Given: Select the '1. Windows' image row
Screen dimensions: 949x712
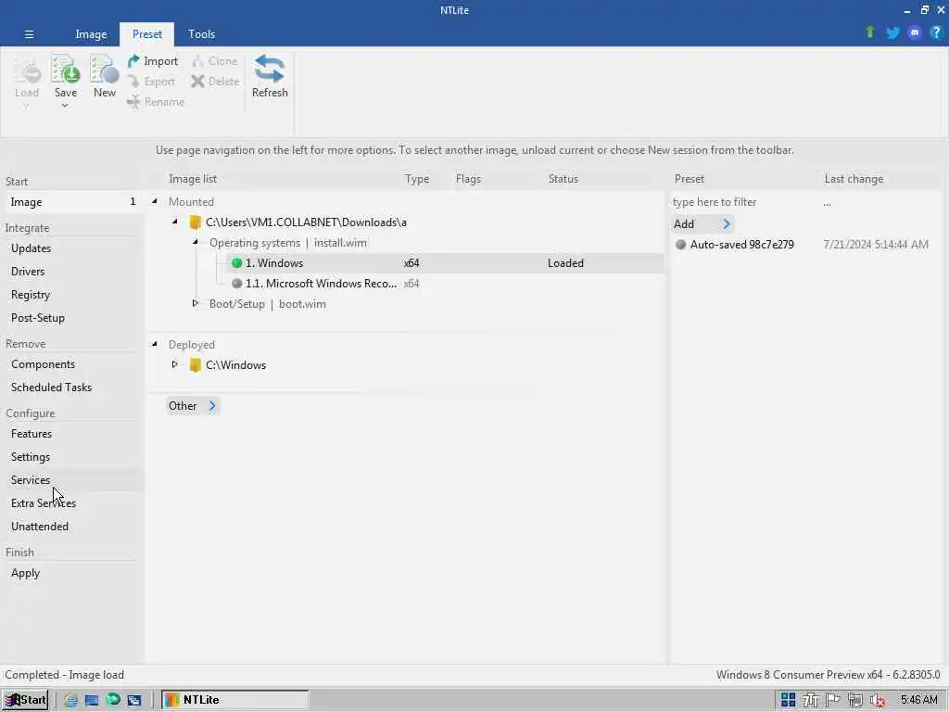Looking at the screenshot, I should 446,262.
